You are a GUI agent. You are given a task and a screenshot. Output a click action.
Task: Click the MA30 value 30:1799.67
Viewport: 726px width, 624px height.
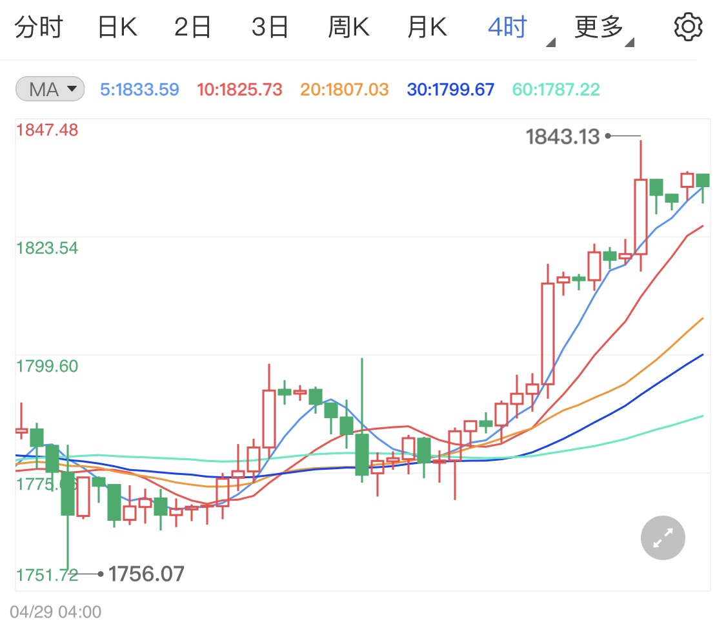pos(450,89)
